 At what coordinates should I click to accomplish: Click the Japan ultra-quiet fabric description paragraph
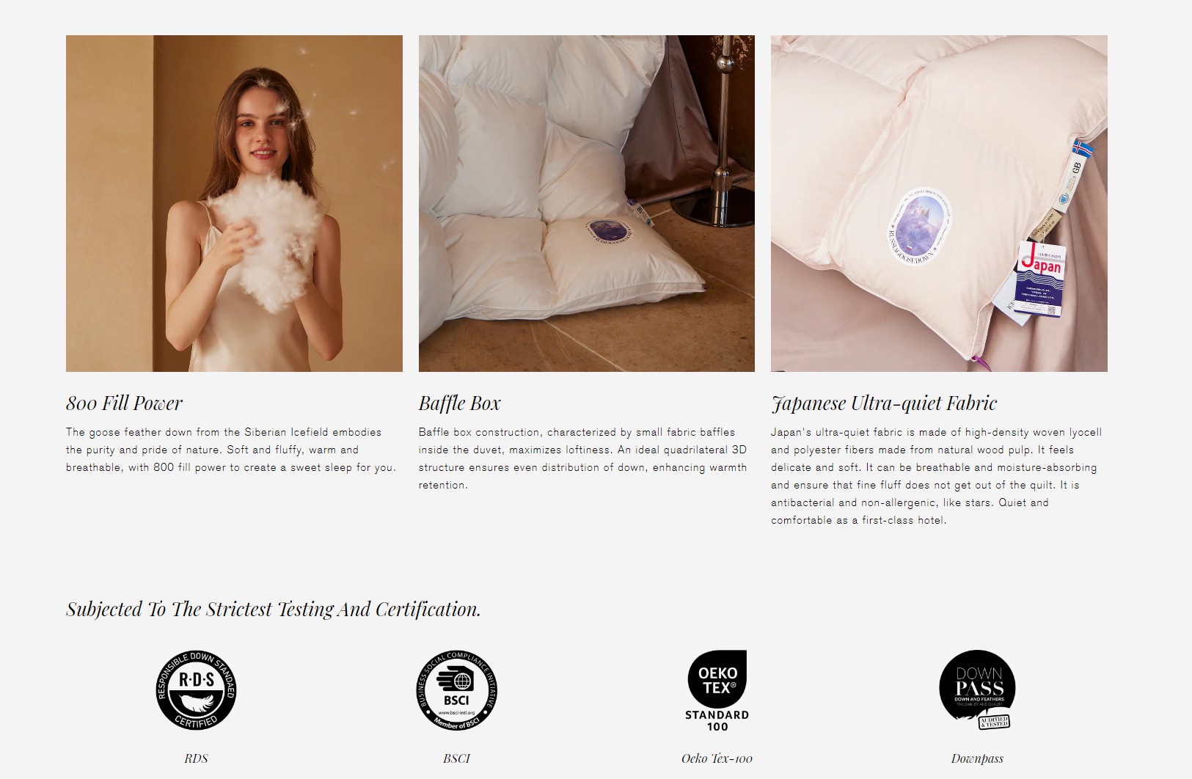click(936, 476)
